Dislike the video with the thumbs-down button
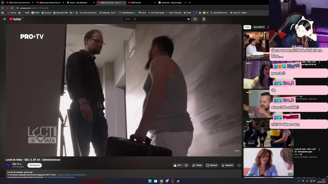Screen dimensions: 328x184 click(x=186, y=165)
